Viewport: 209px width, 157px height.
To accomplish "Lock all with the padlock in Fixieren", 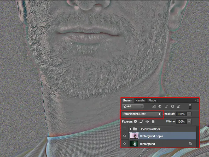I will click(x=153, y=121).
